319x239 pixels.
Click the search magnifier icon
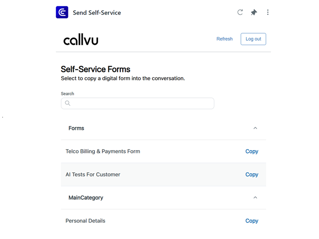(68, 103)
